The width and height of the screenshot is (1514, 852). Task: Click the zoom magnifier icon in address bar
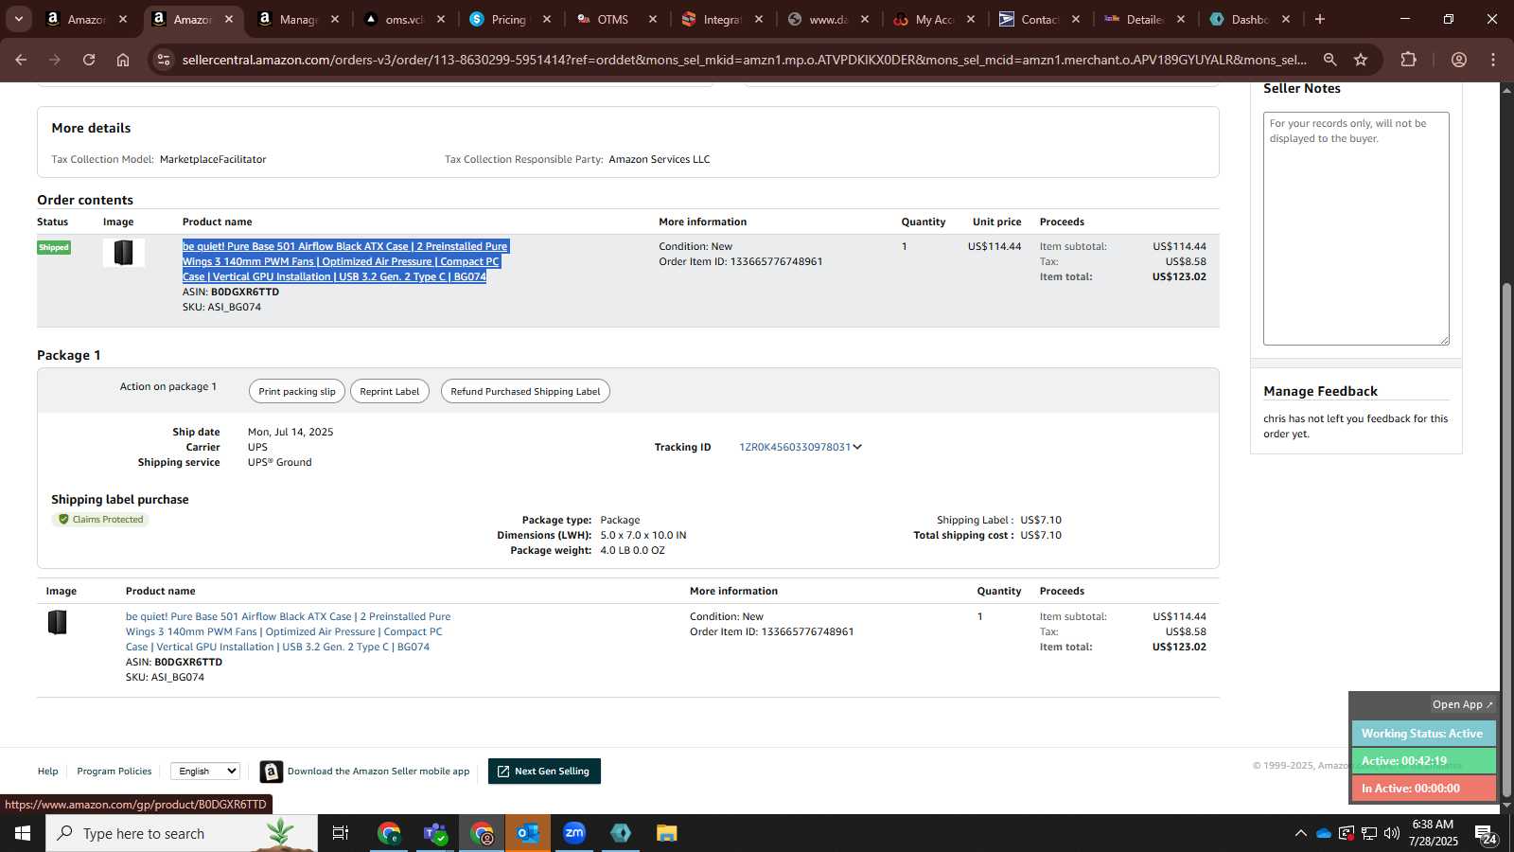point(1329,60)
